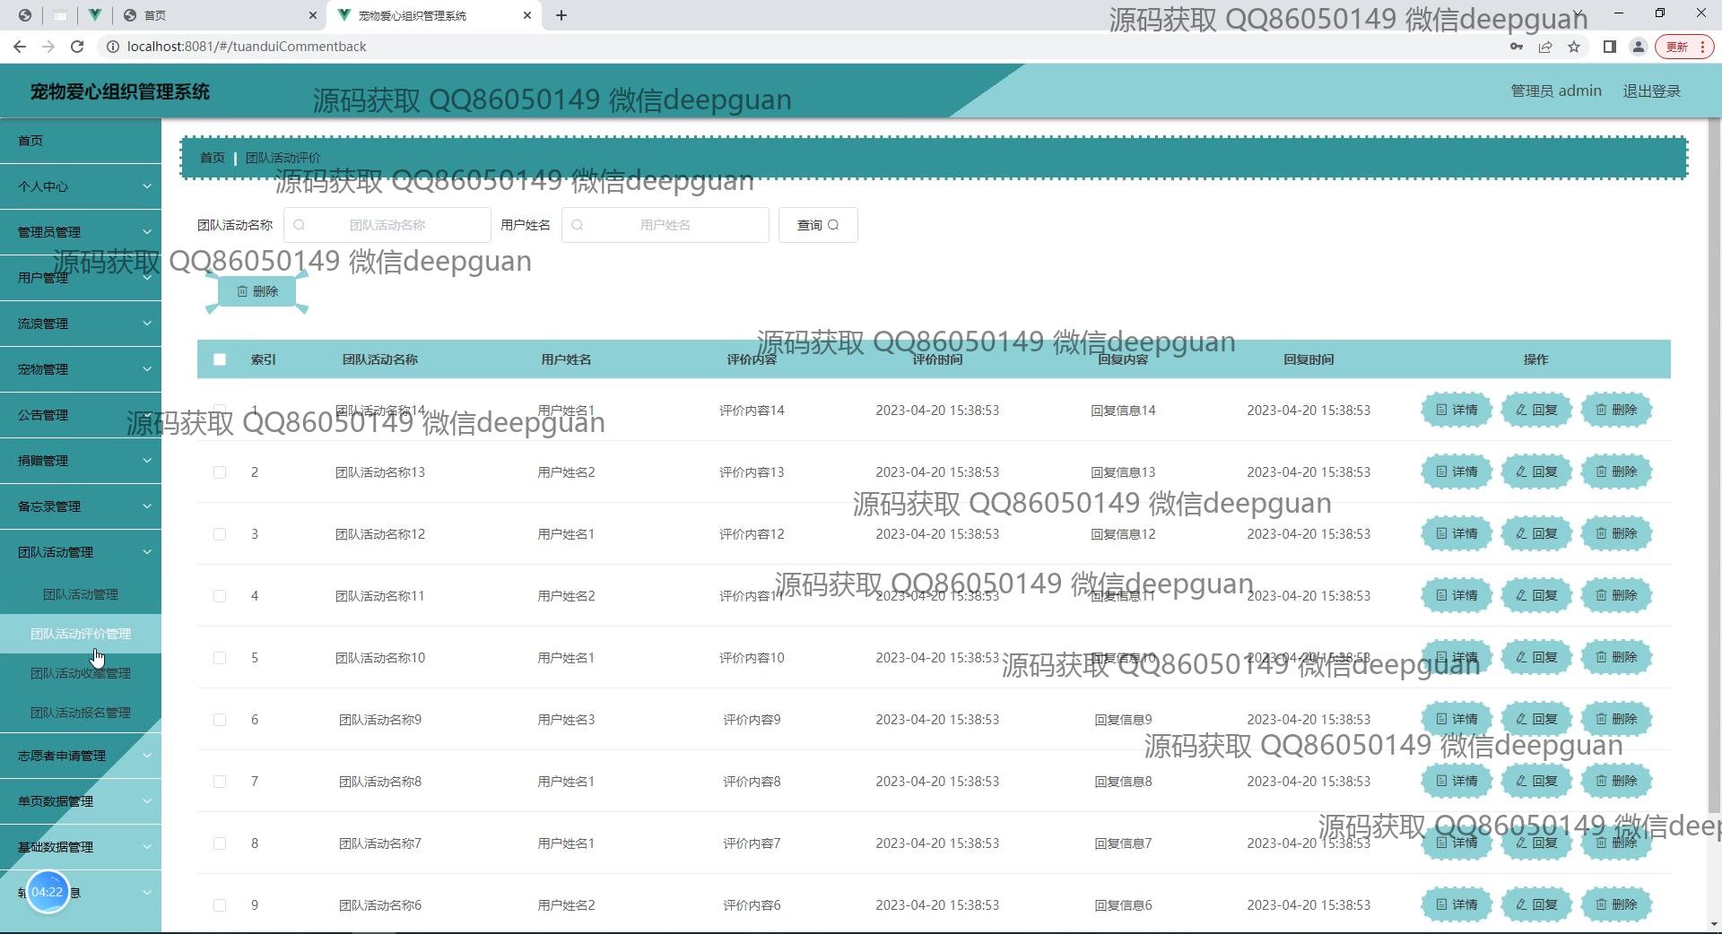View 详情 for 团队活动名称12 row
The image size is (1722, 934).
[x=1457, y=533]
